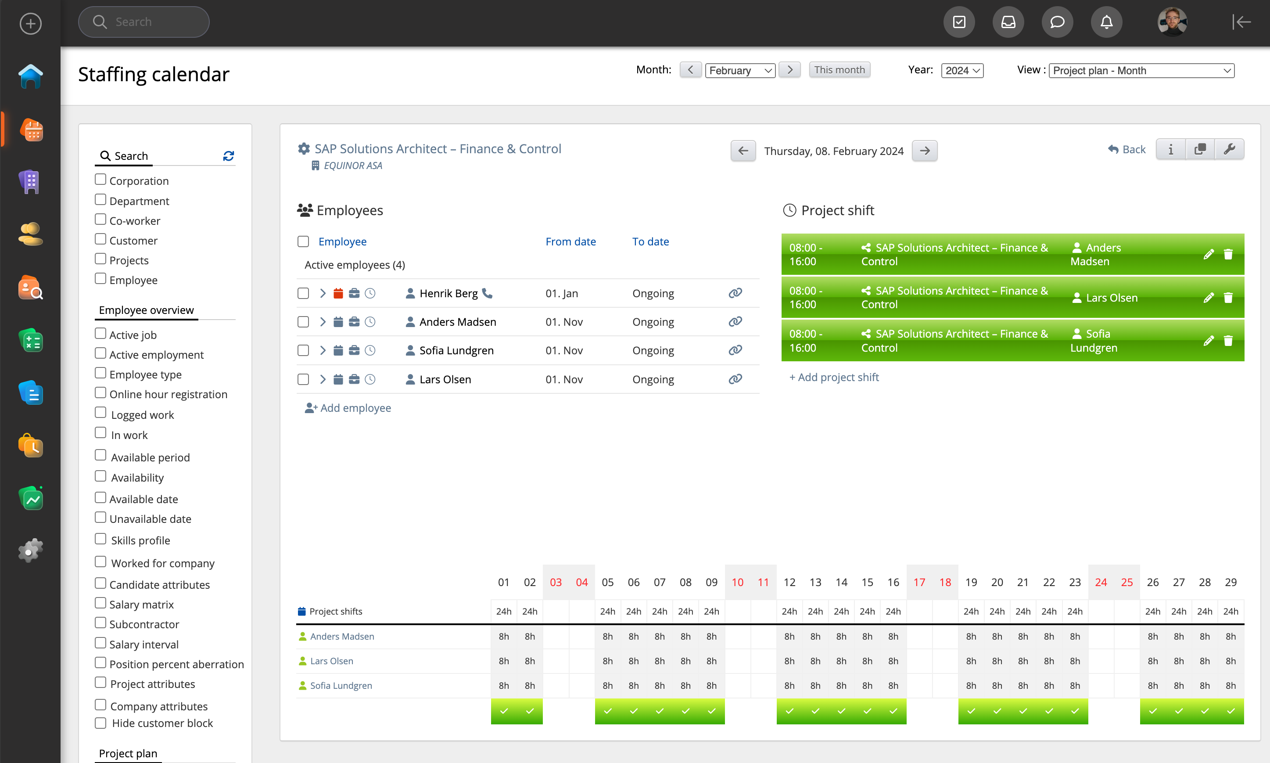1270x763 pixels.
Task: Click link icon for Henrik Berg
Action: [735, 293]
